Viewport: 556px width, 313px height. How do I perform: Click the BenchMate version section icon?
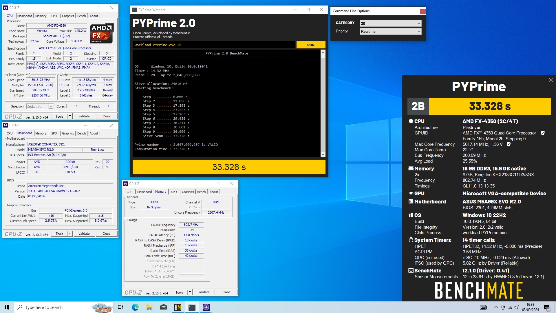pyautogui.click(x=411, y=270)
